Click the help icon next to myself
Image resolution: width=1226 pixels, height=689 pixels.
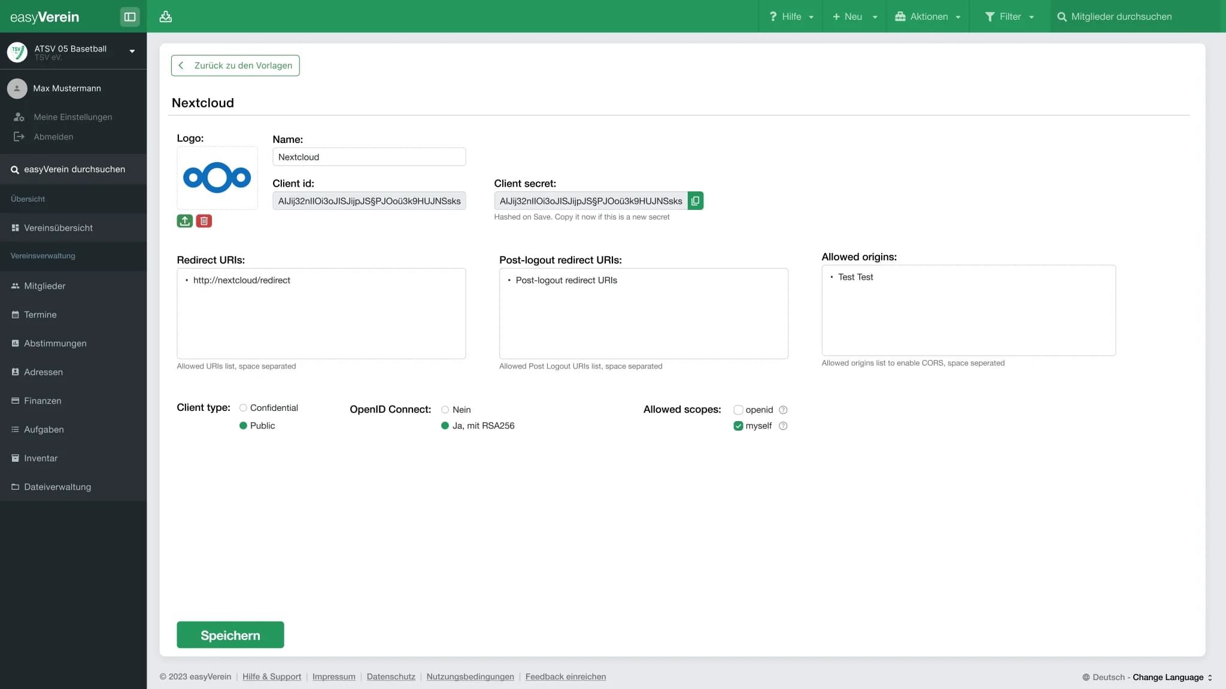[x=783, y=426]
